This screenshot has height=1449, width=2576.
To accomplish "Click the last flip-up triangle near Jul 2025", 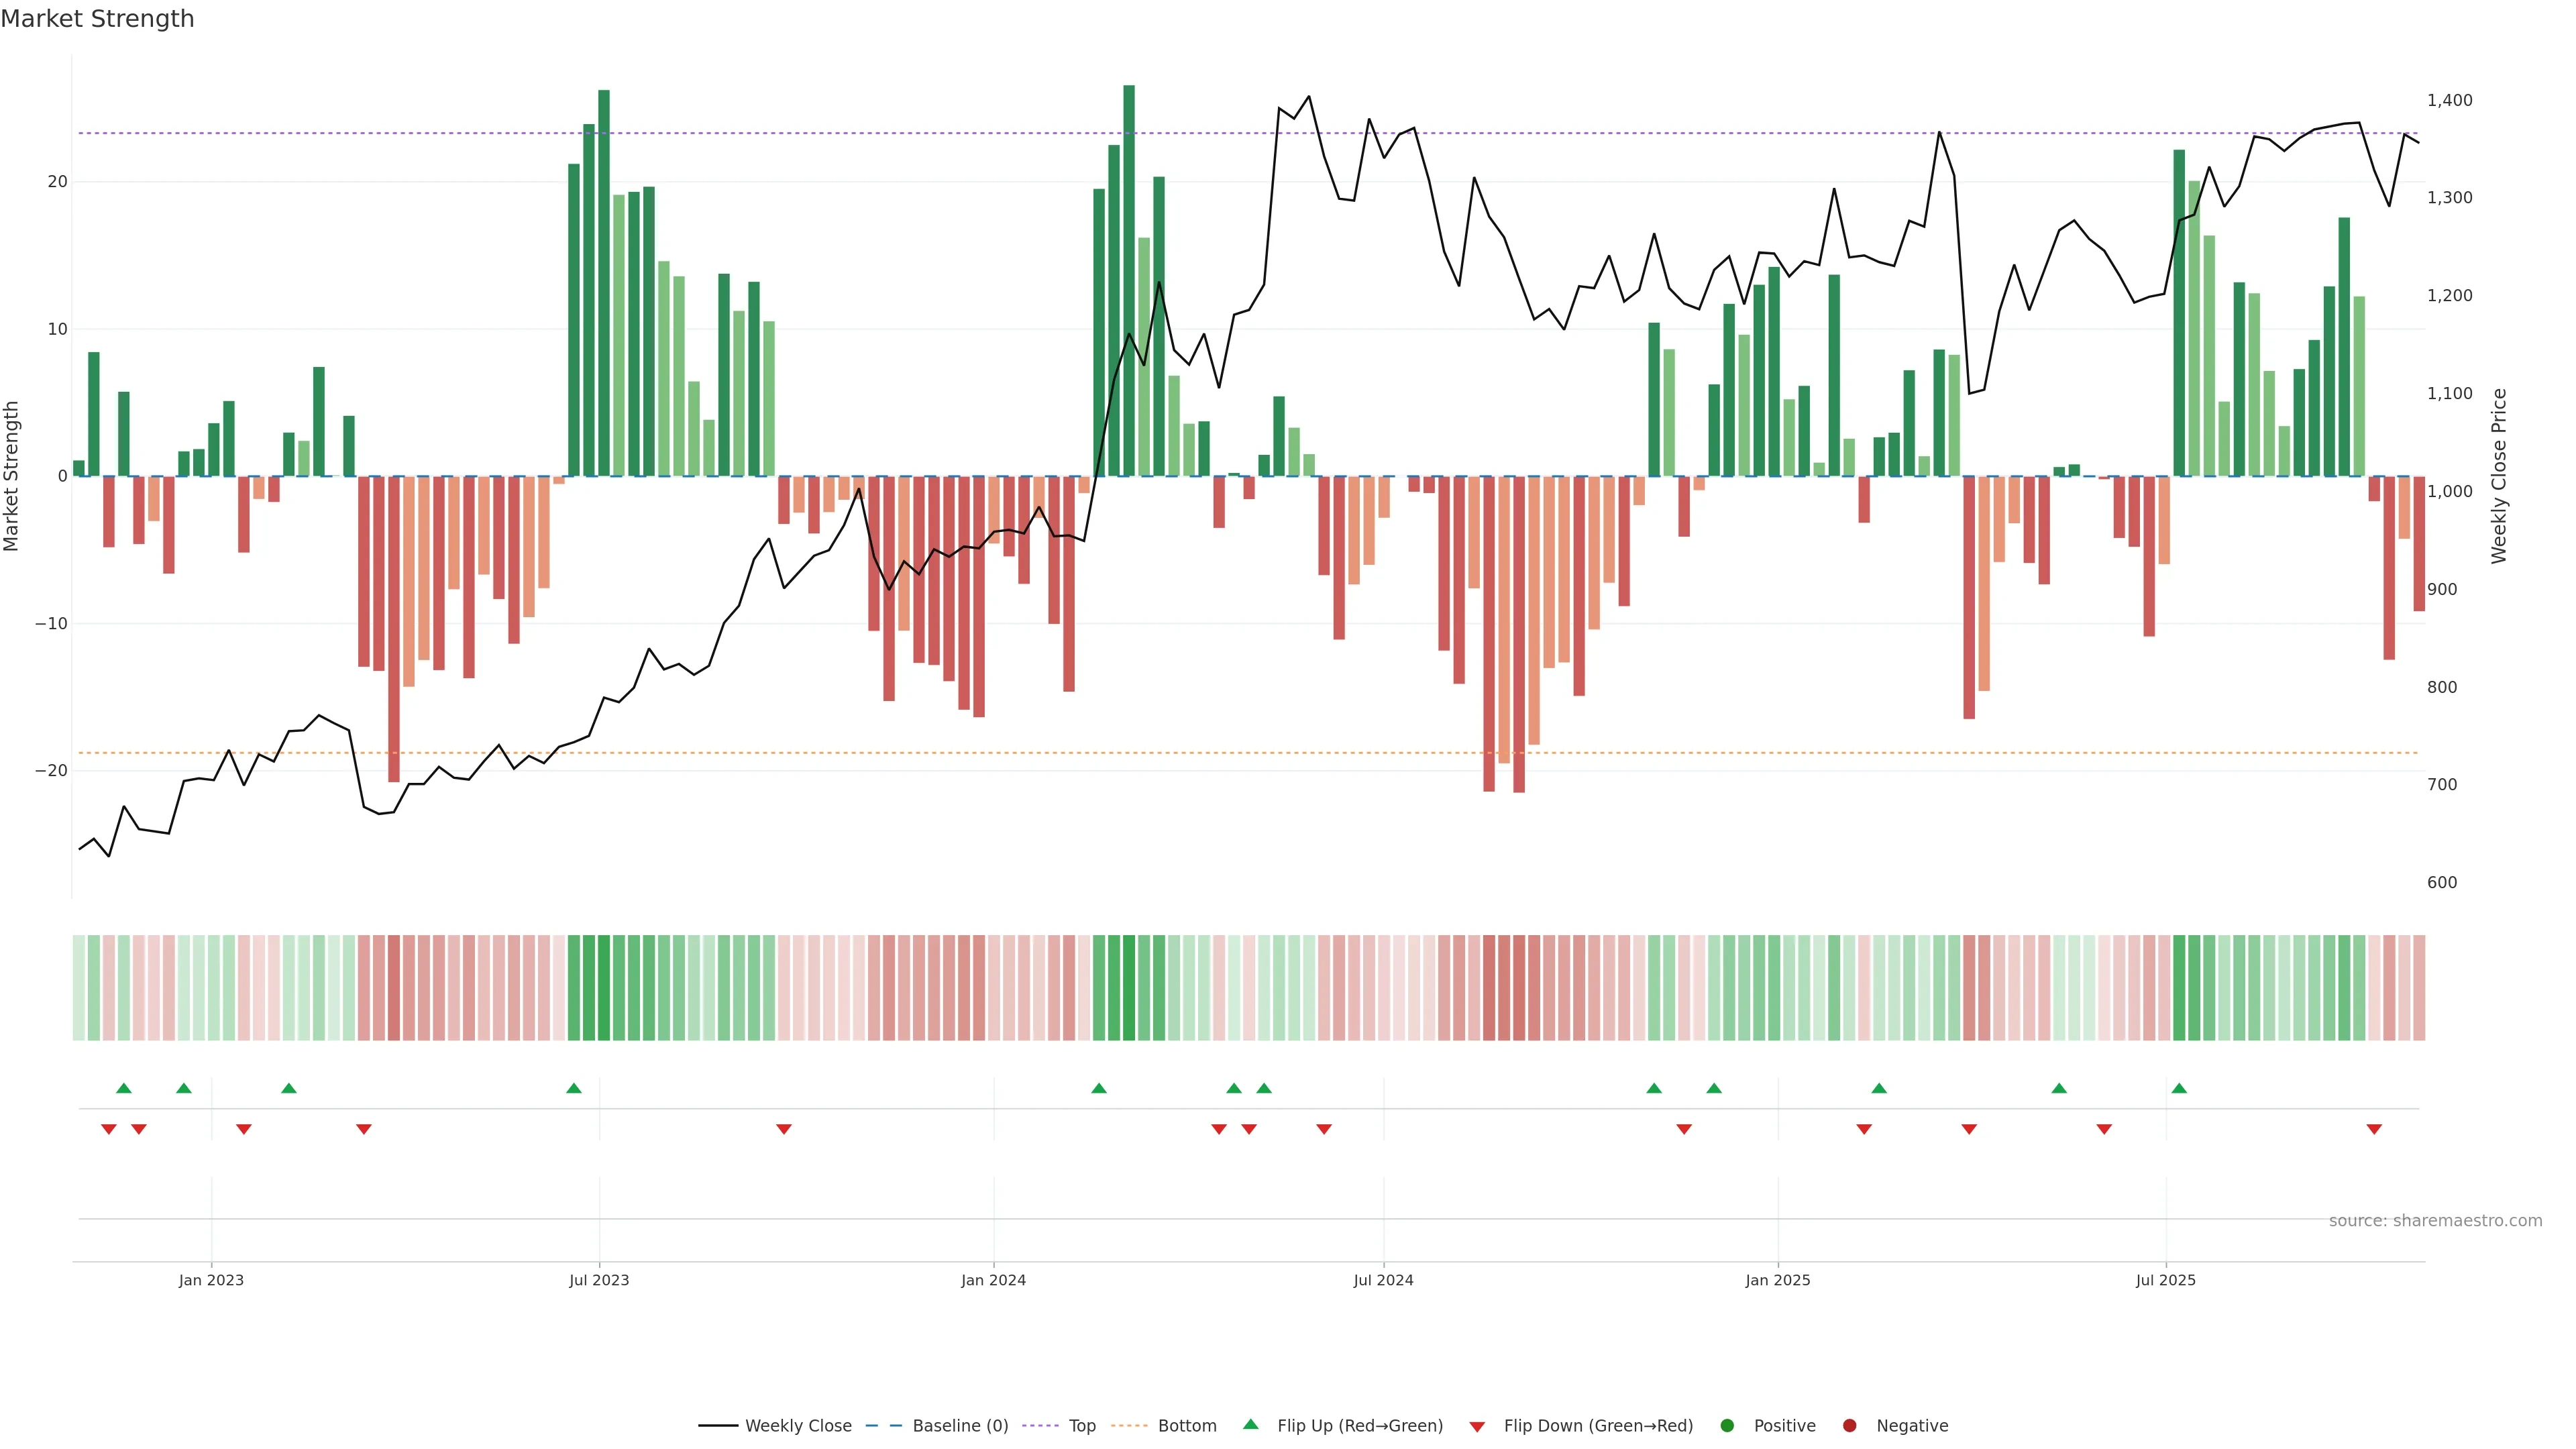I will coord(2179,1088).
